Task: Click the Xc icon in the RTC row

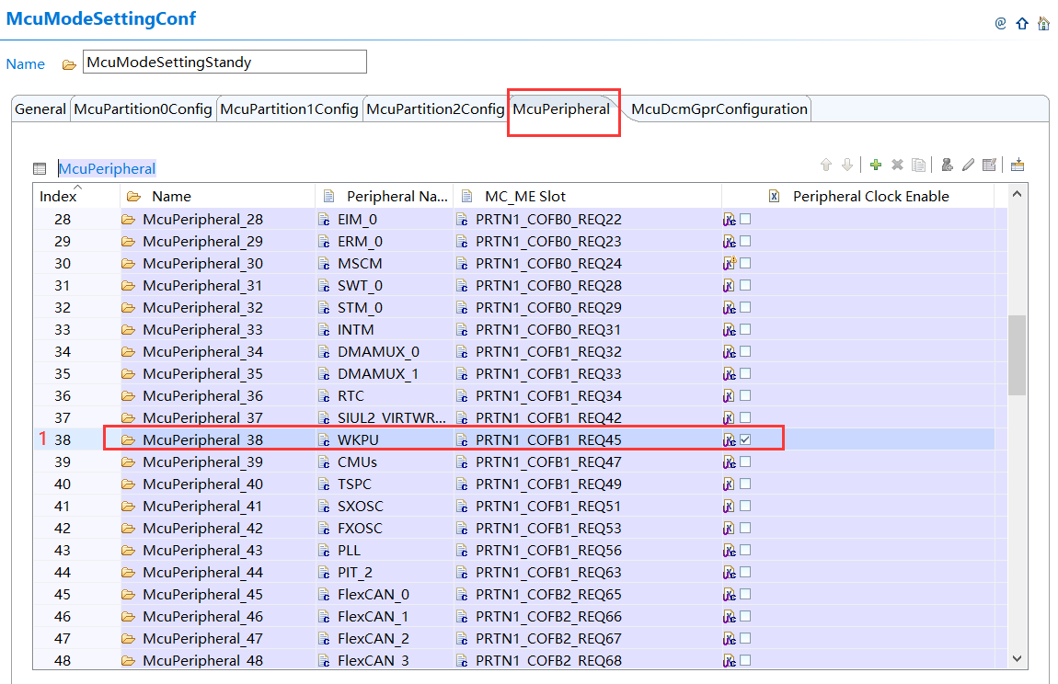Action: pos(730,396)
